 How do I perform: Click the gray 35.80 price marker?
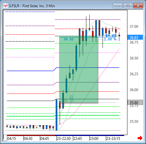(x=135, y=102)
